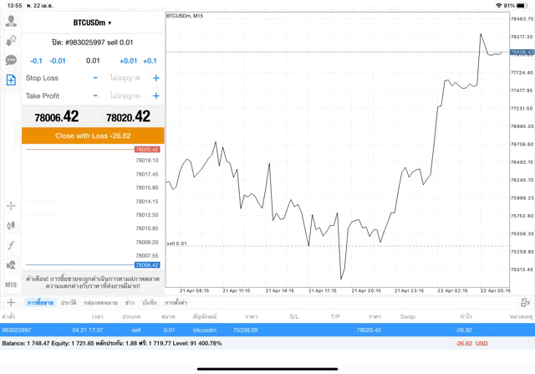This screenshot has height=374, width=535.
Task: Click the new order document icon
Action: click(11, 80)
